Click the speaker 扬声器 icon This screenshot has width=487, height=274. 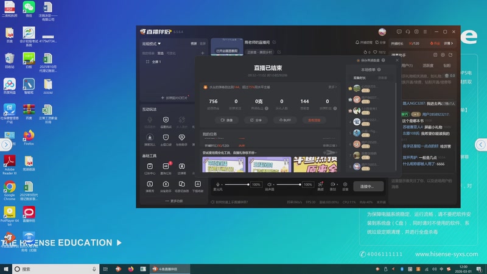tap(269, 184)
